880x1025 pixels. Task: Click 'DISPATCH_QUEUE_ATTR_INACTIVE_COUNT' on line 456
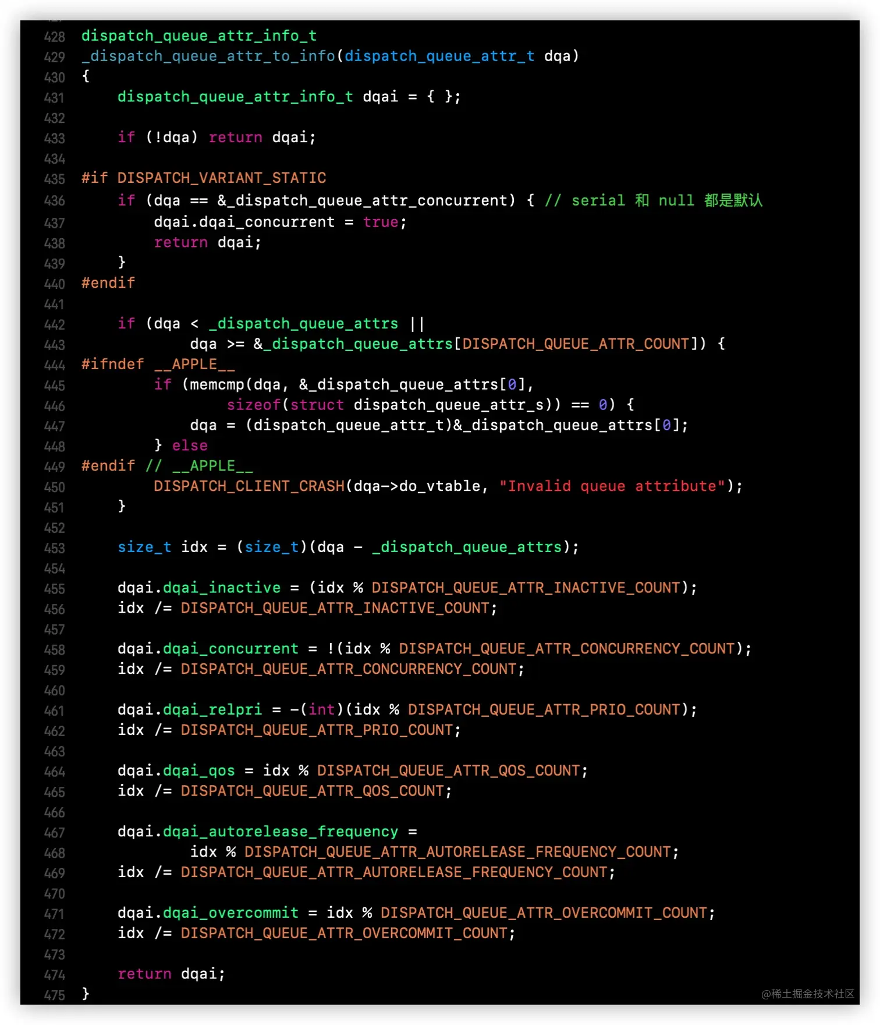click(x=335, y=609)
